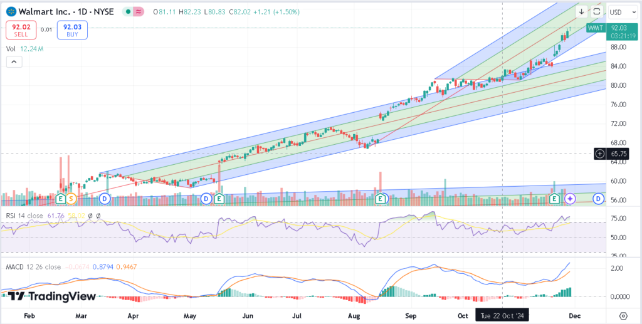Click the WMT price tag label
The image size is (642, 324).
[596, 28]
